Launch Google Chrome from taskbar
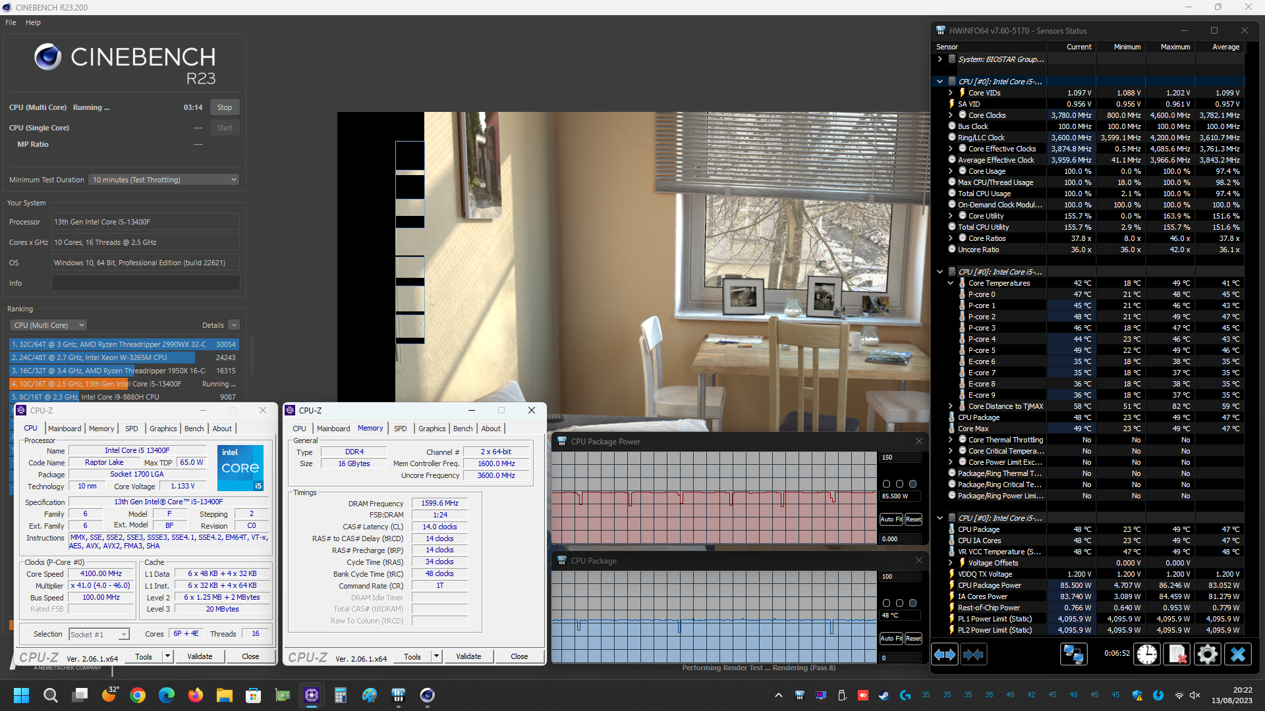The height and width of the screenshot is (711, 1265). 138,695
